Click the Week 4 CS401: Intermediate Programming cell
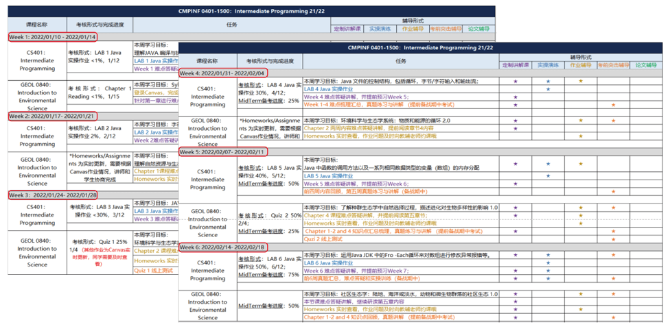 coord(207,97)
